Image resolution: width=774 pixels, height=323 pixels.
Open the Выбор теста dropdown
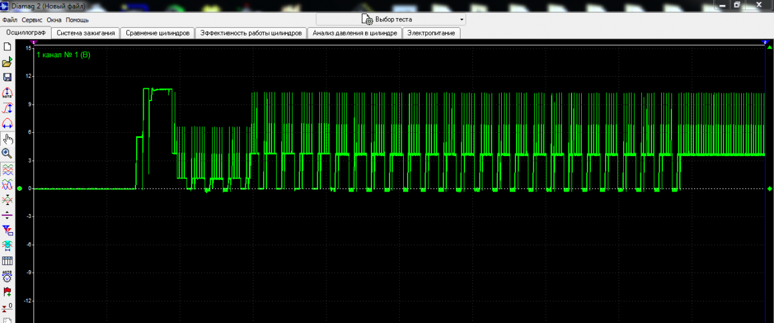pos(390,19)
